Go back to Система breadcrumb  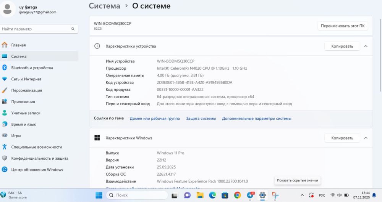104,6
